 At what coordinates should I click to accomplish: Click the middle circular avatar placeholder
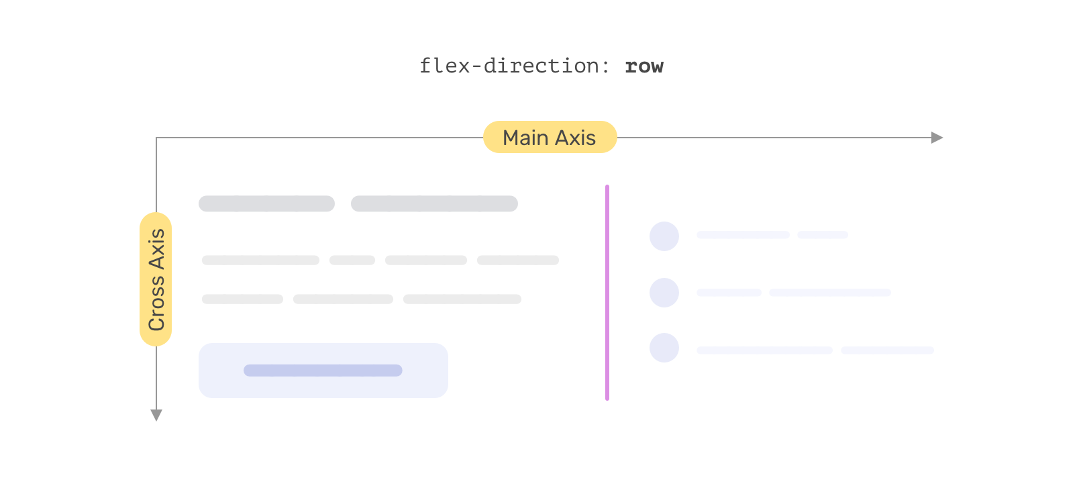(664, 293)
